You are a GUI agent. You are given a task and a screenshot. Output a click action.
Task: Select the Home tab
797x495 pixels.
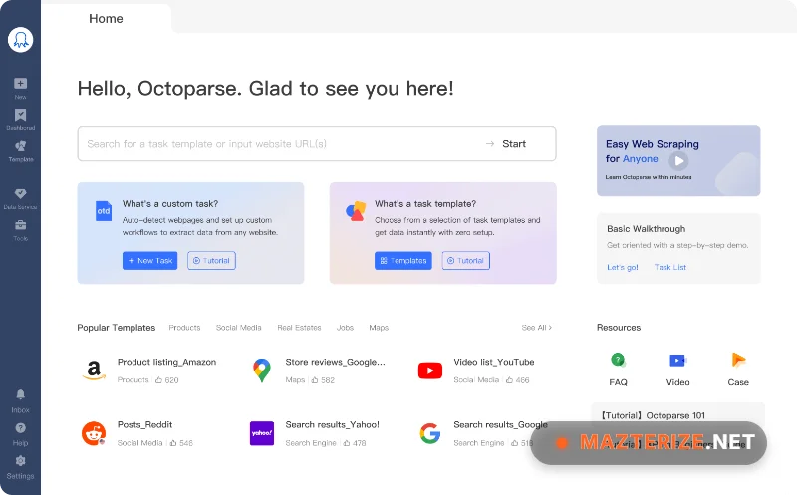pyautogui.click(x=106, y=18)
